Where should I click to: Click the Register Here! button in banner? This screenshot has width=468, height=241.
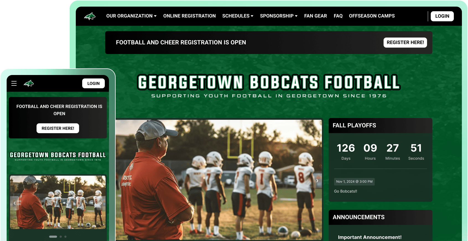[x=405, y=42]
